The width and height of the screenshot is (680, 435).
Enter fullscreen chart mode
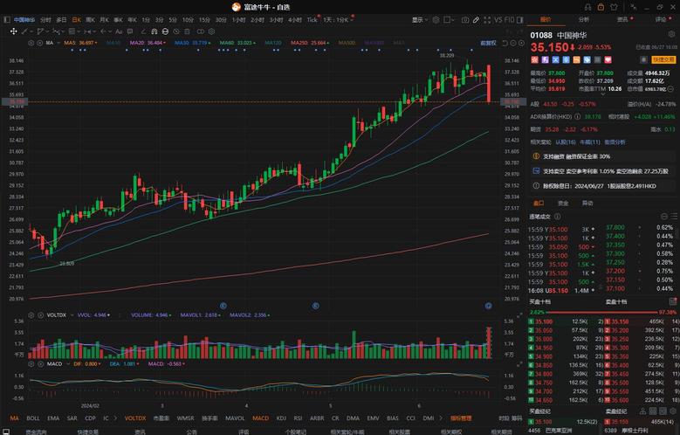487,20
